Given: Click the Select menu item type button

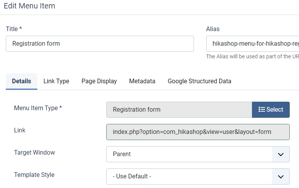Looking at the screenshot, I should click(271, 110).
